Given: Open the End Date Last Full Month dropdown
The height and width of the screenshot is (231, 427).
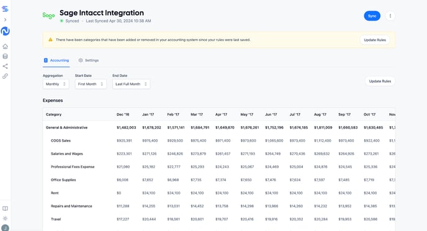Looking at the screenshot, I should click(x=131, y=84).
